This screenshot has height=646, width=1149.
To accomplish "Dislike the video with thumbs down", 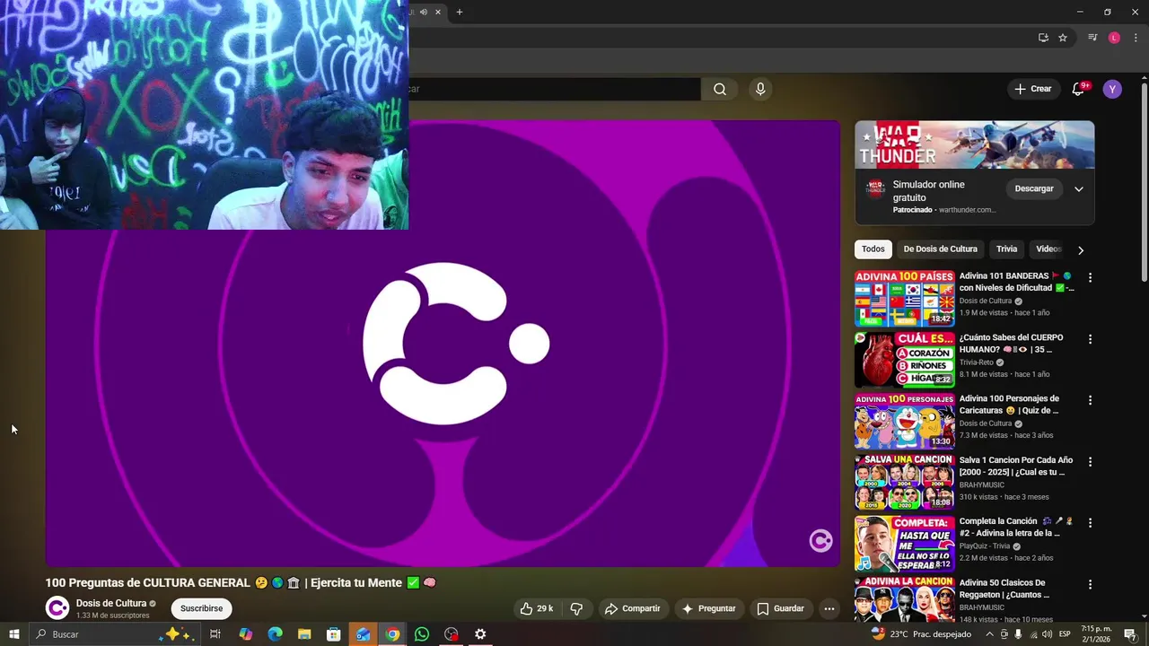I will pos(576,608).
